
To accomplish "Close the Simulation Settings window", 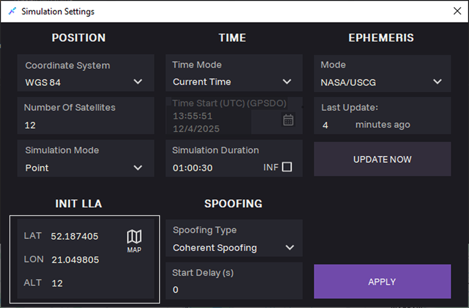I will [457, 11].
